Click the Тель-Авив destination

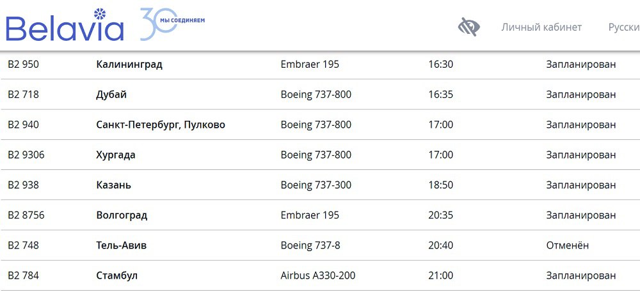121,245
